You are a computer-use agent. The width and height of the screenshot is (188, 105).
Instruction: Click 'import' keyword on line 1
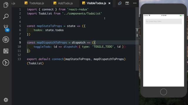coord(32,9)
